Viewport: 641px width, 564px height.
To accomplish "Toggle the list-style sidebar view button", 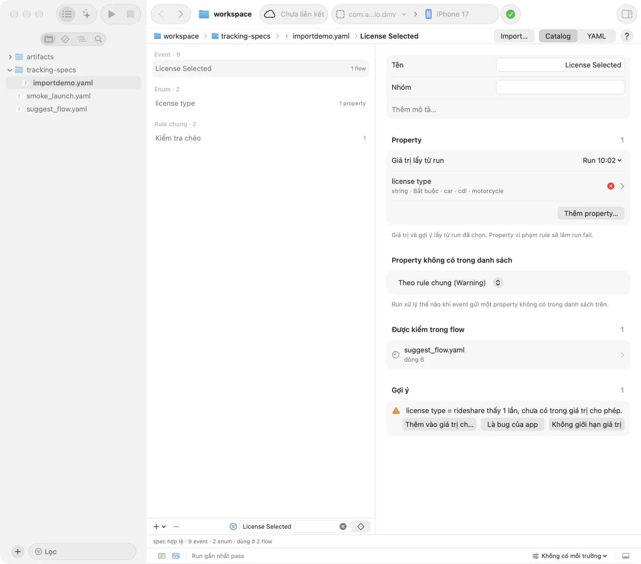I will click(67, 14).
